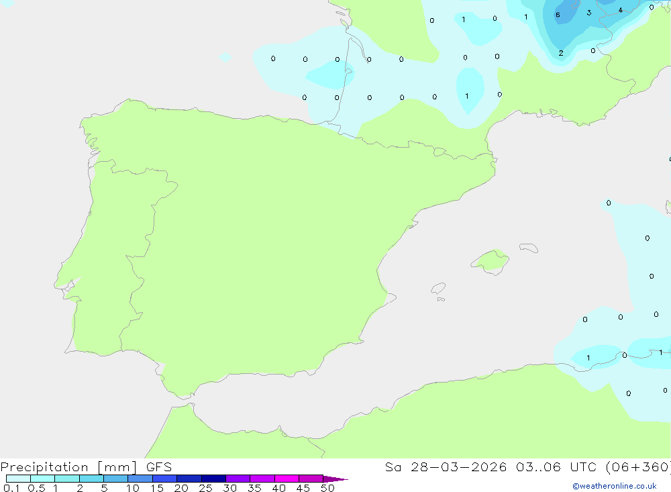This screenshot has width=671, height=492.
Task: Click the '(06+360)' forecast run text
Action: click(x=638, y=467)
